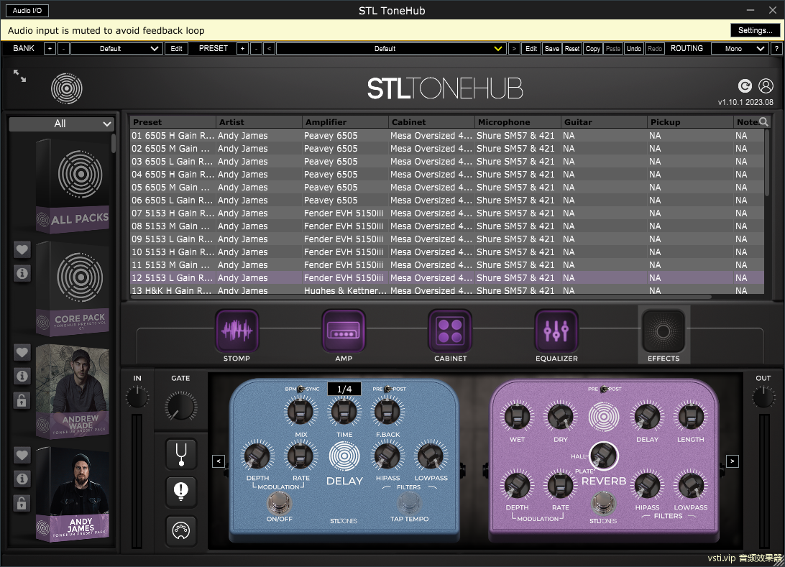
Task: Select the next preset arrow button
Action: [x=514, y=49]
